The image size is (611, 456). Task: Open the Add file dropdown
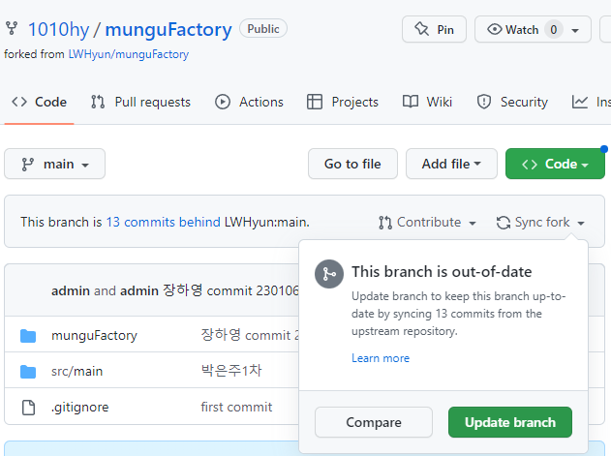[451, 164]
